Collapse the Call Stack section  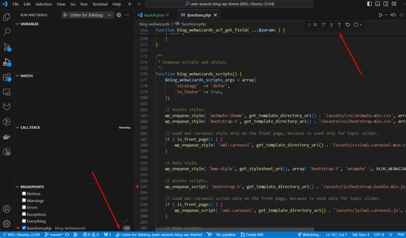click(17, 128)
